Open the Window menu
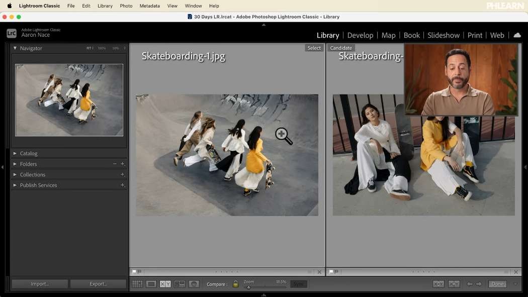 [193, 6]
